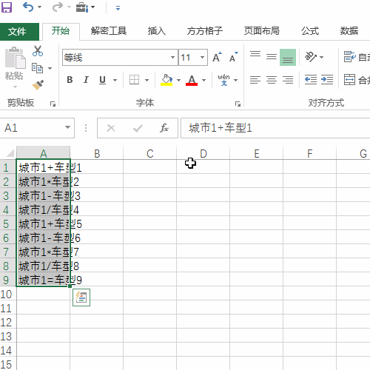Switch to the 公式 ribbon tab
The height and width of the screenshot is (370, 370).
click(x=310, y=31)
